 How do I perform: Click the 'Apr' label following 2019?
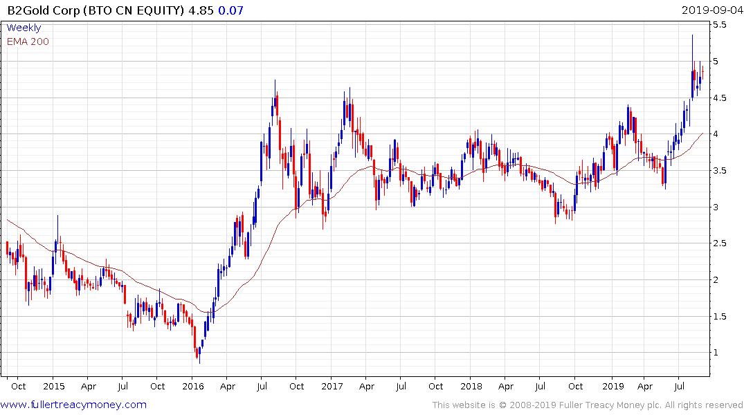(645, 386)
